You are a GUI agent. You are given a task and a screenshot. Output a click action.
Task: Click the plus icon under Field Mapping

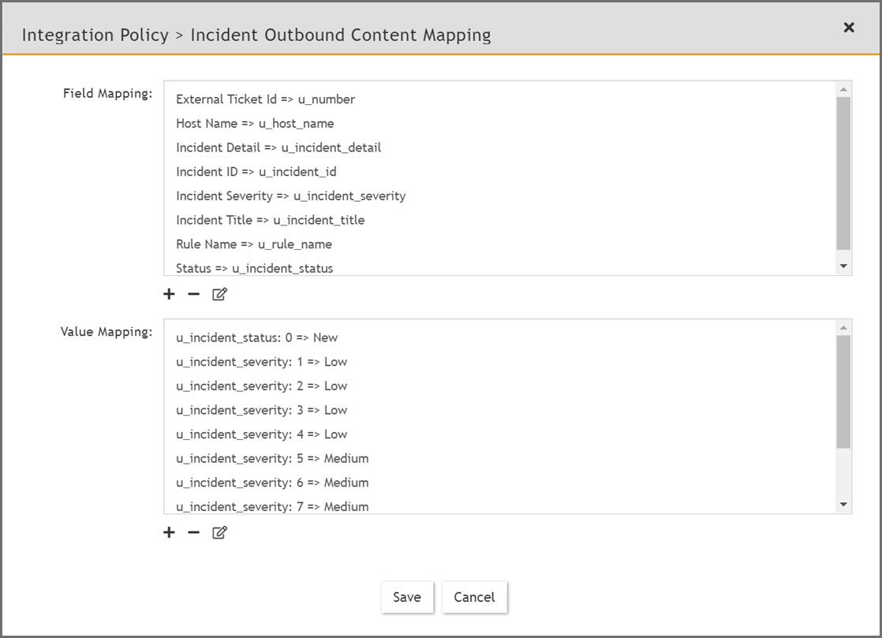(169, 293)
